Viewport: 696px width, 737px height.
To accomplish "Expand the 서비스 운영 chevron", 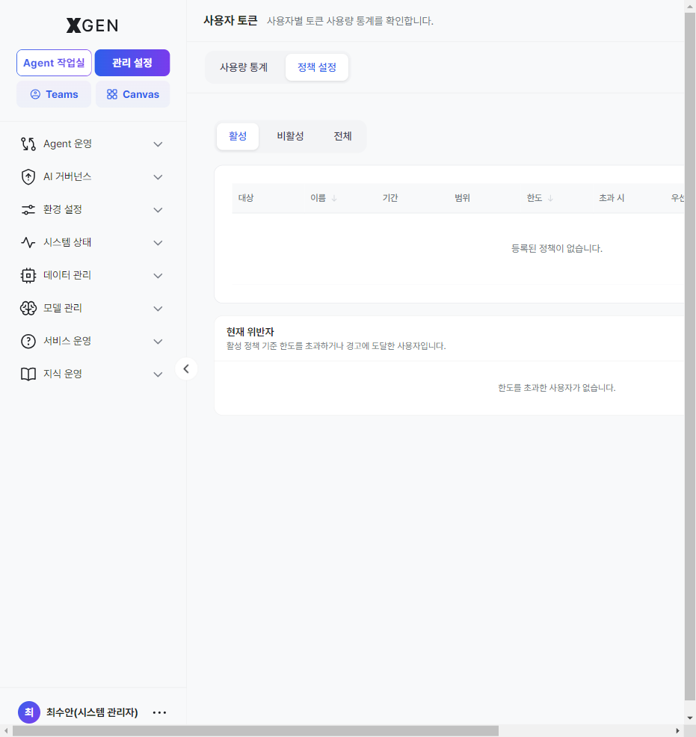I will point(158,342).
